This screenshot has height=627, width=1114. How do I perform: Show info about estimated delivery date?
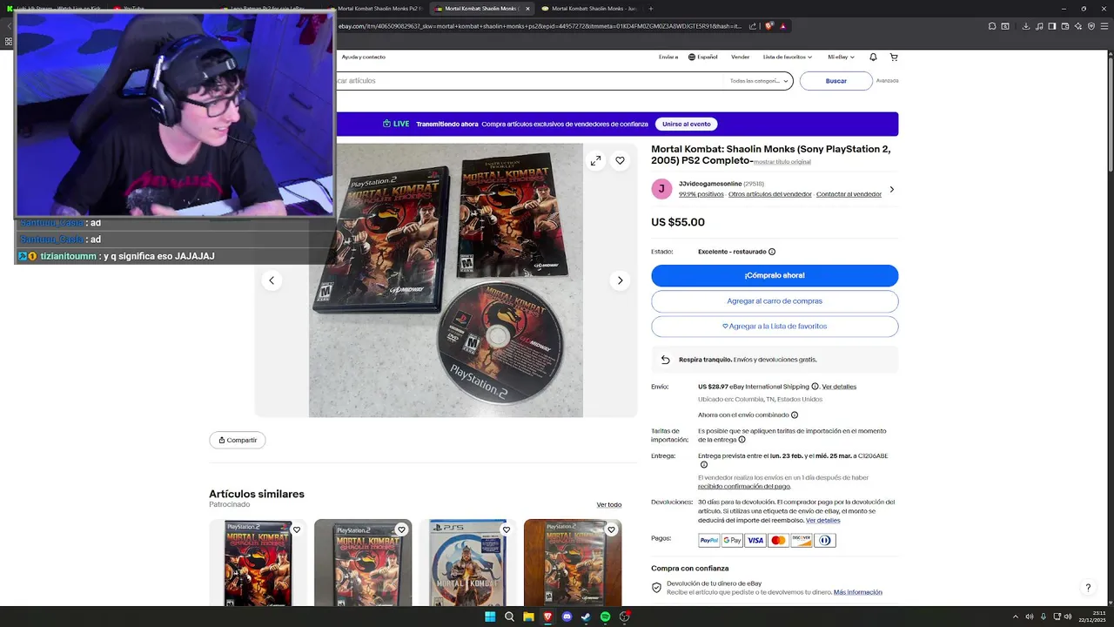(704, 465)
